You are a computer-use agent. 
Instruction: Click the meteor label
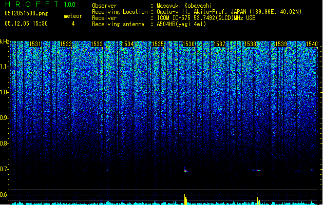pos(73,16)
